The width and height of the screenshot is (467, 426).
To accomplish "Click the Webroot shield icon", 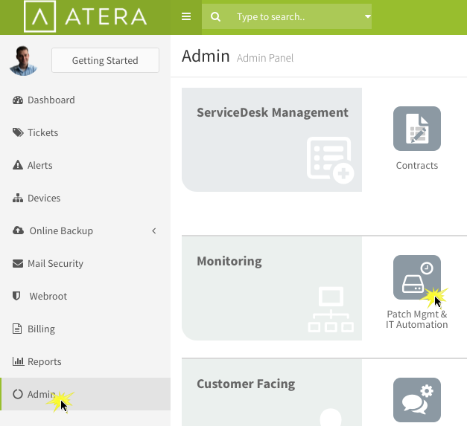I will pos(16,296).
